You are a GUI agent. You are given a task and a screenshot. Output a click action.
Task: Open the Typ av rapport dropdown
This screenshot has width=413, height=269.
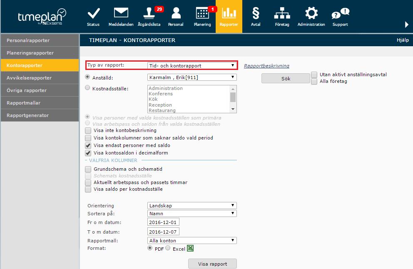coord(192,66)
